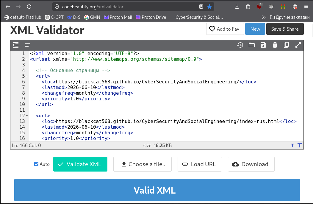
Task: Click Add to Fav button
Action: [x=225, y=29]
